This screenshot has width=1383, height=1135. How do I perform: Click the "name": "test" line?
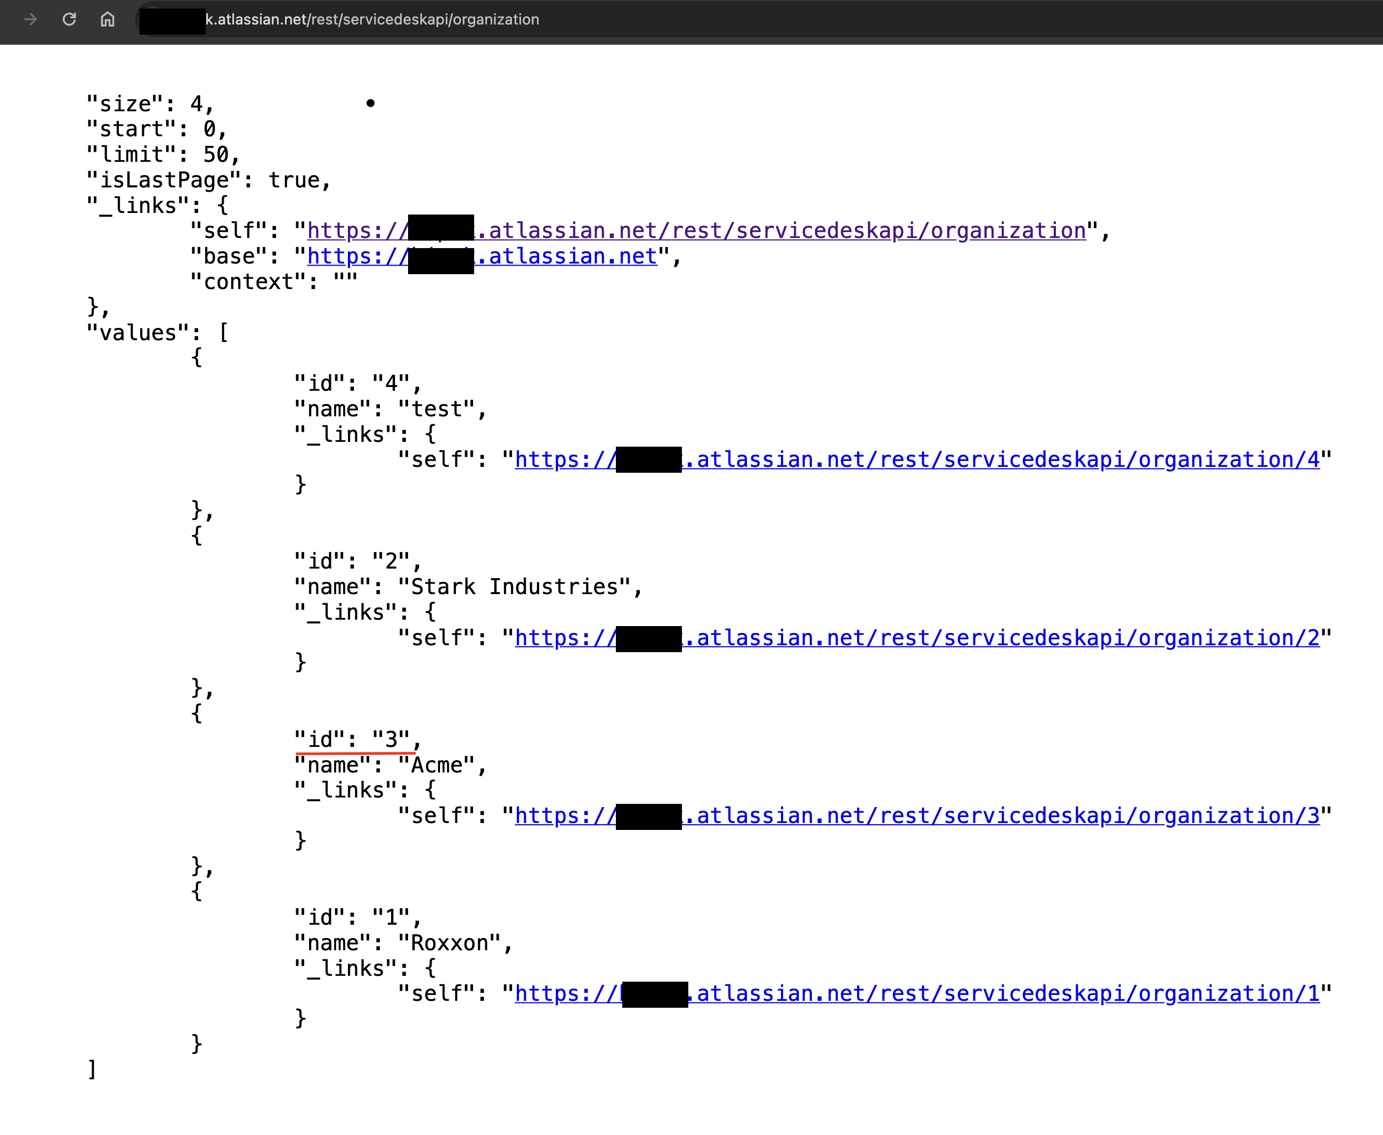[389, 409]
